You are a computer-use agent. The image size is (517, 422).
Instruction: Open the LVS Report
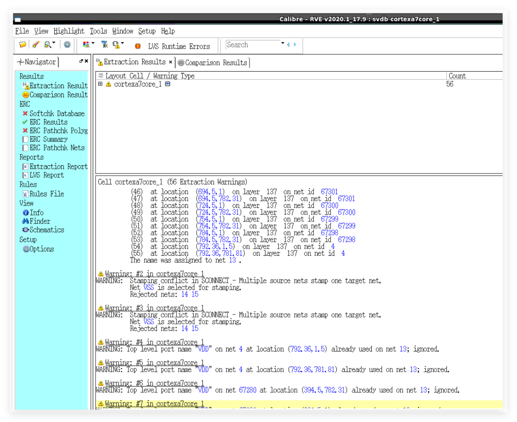pos(43,175)
